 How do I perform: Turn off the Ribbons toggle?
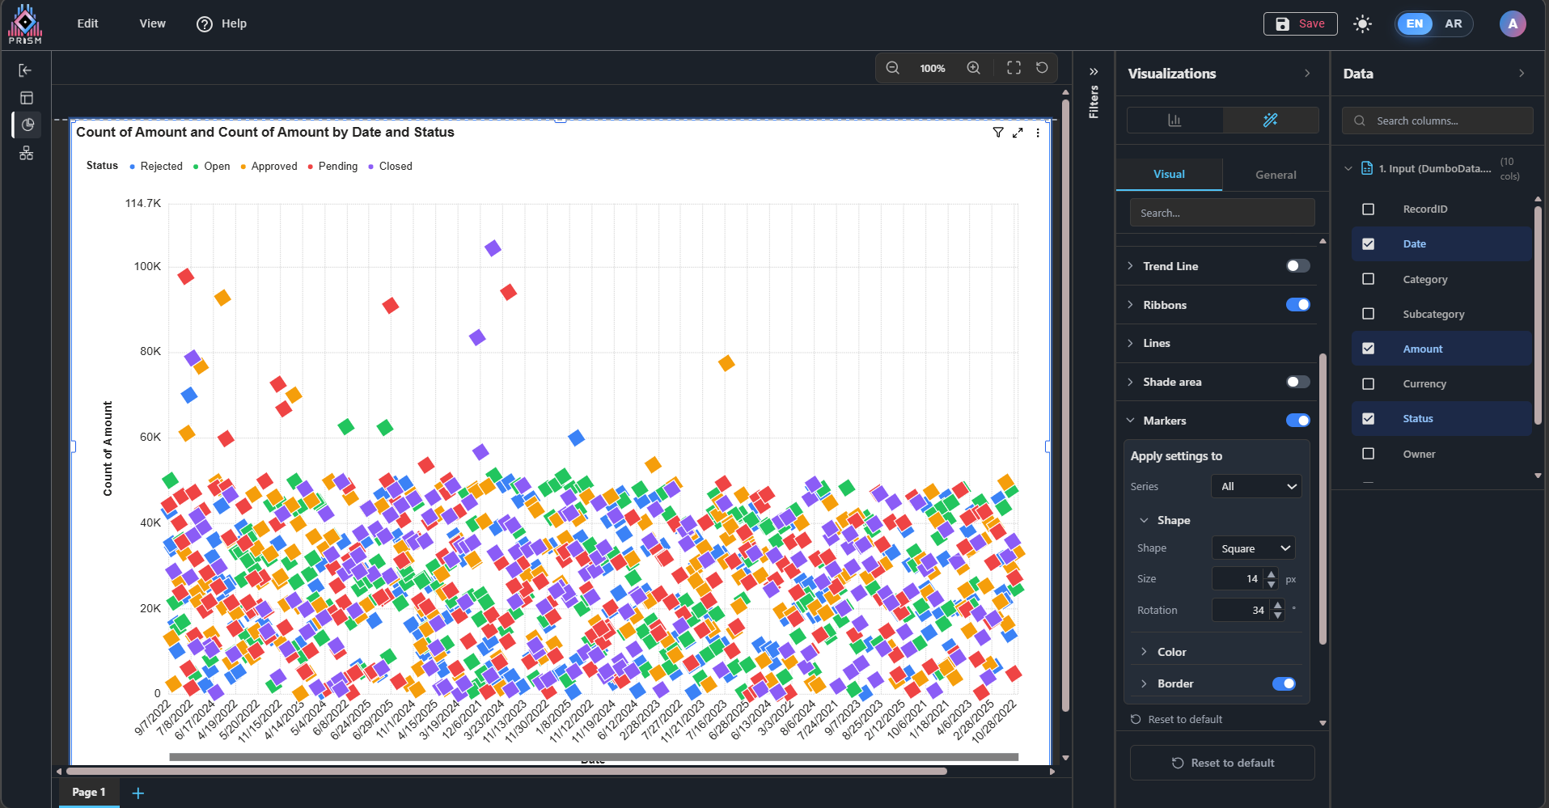coord(1297,305)
